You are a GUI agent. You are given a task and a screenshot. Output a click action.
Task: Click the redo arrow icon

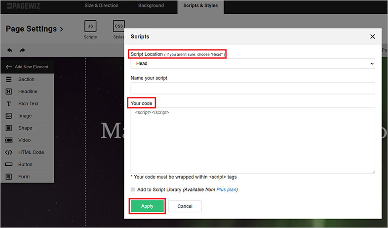[x=23, y=50]
